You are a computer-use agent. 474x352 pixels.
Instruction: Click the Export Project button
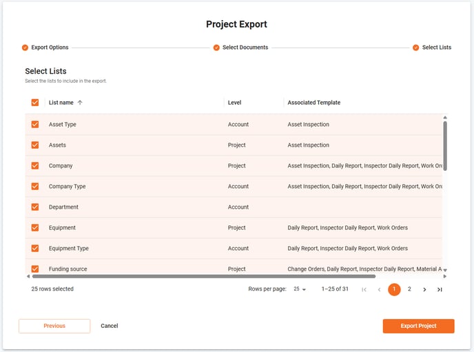tap(418, 326)
